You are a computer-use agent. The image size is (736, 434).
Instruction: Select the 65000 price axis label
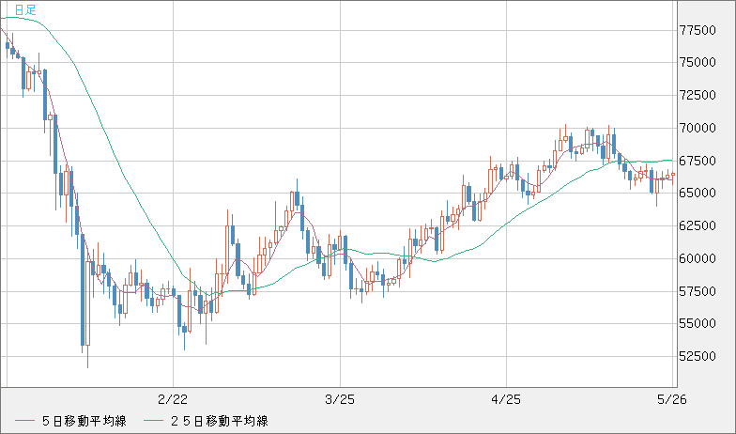[x=698, y=194]
